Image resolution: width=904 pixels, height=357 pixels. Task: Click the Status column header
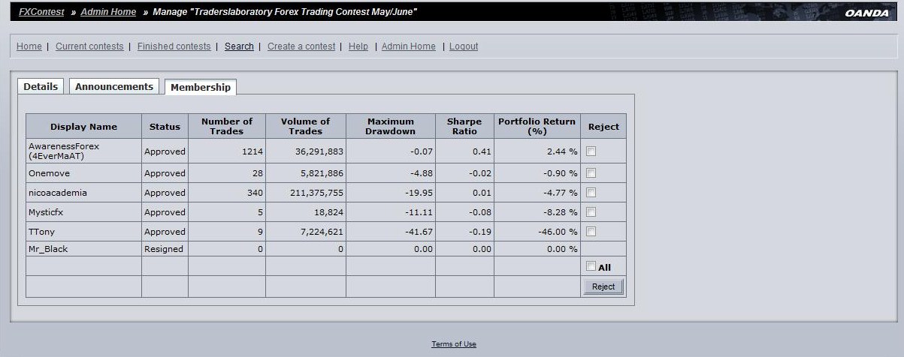click(165, 126)
